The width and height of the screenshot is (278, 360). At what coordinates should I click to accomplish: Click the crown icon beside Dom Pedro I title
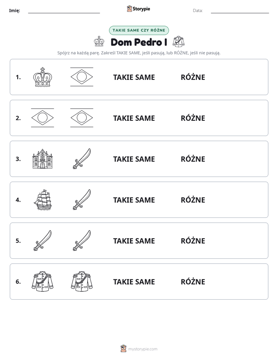(x=99, y=42)
